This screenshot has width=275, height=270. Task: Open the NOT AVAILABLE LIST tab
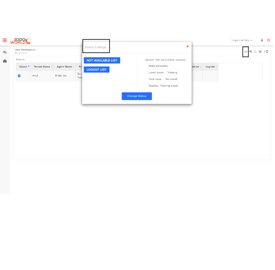(102, 60)
